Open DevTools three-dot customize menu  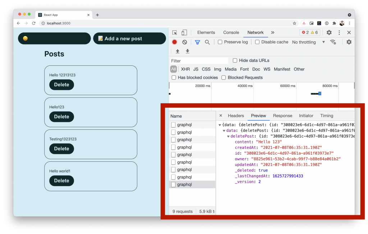pyautogui.click(x=339, y=33)
